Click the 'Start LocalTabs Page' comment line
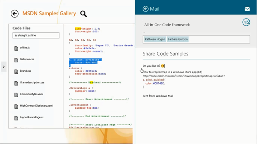 pos(100,125)
